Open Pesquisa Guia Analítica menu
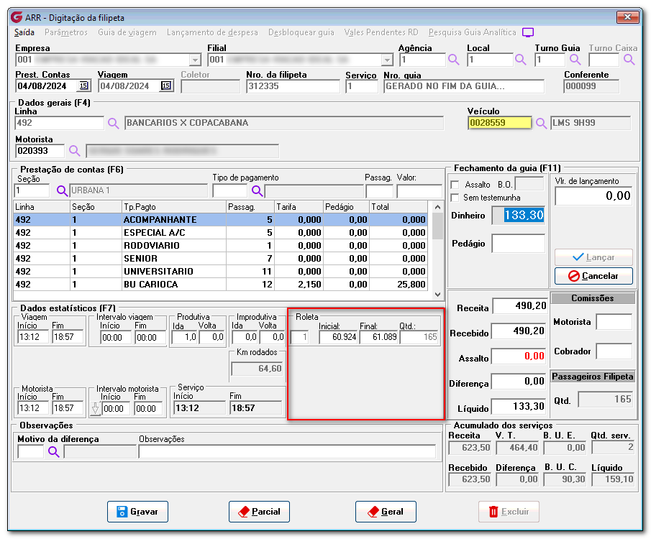This screenshot has width=651, height=539. coord(472,32)
